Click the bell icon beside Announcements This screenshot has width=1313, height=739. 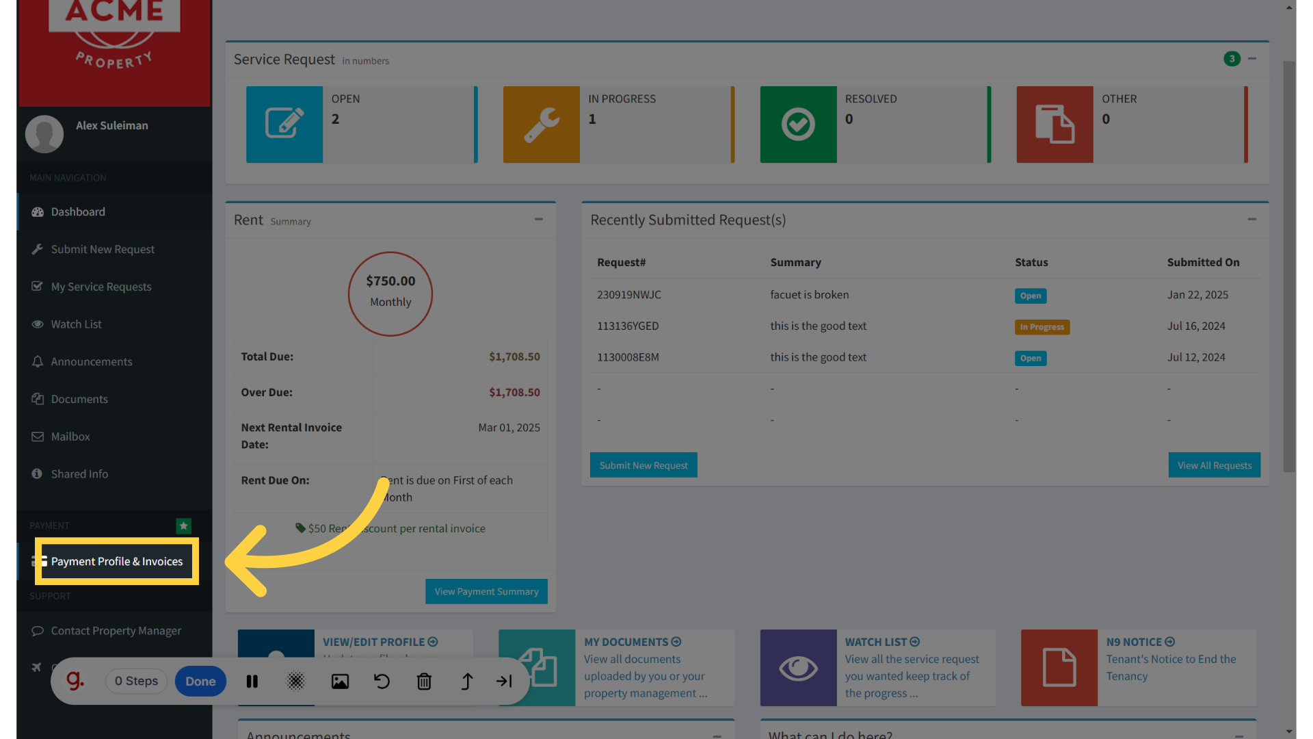(x=38, y=361)
